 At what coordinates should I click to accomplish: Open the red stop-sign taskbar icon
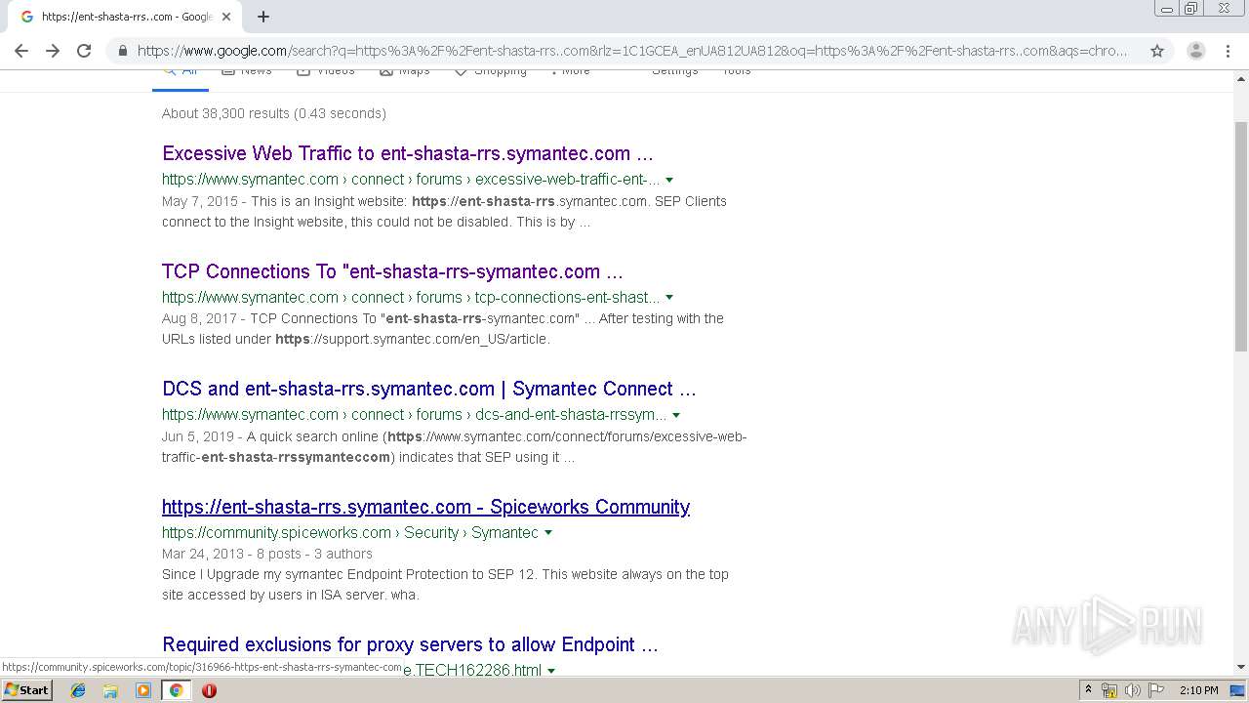[x=209, y=690]
